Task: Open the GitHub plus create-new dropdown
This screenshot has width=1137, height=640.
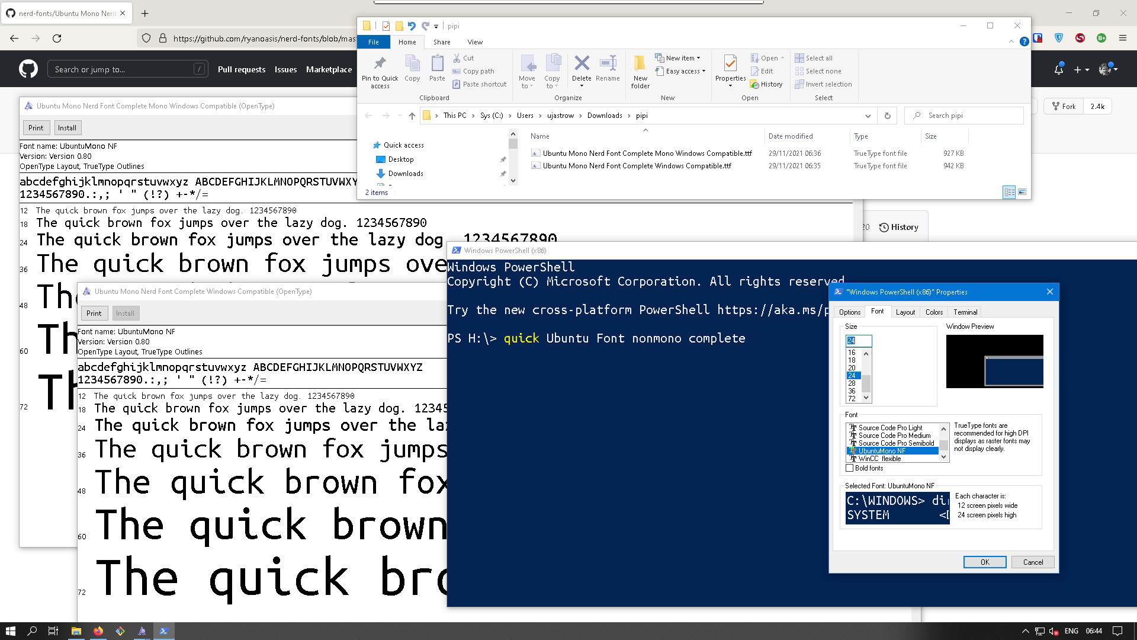Action: (1081, 69)
